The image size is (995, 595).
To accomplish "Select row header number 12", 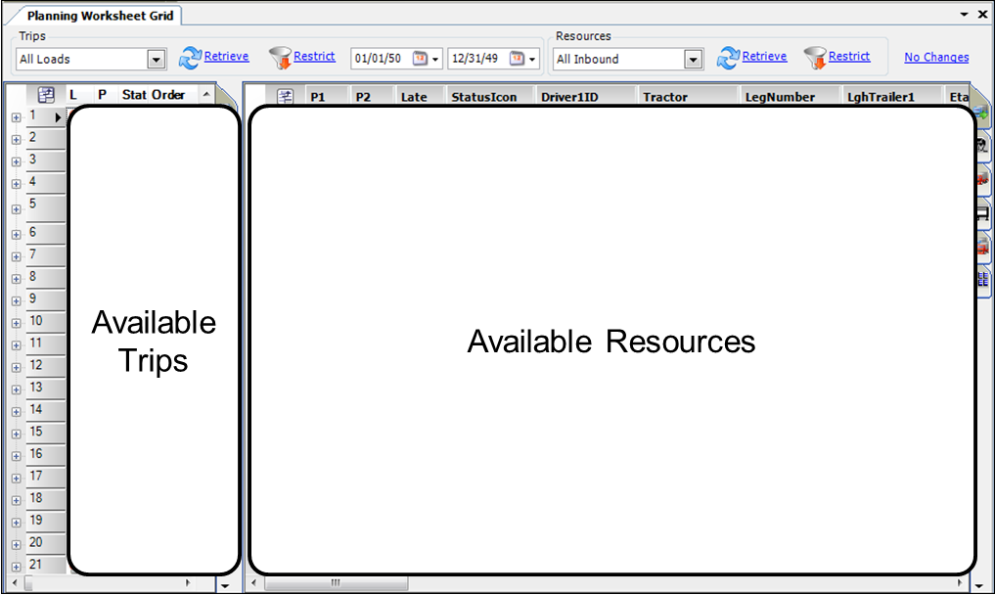I will point(46,365).
